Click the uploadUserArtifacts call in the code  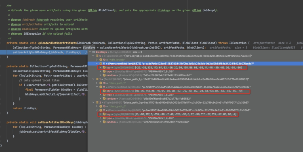point(115,48)
